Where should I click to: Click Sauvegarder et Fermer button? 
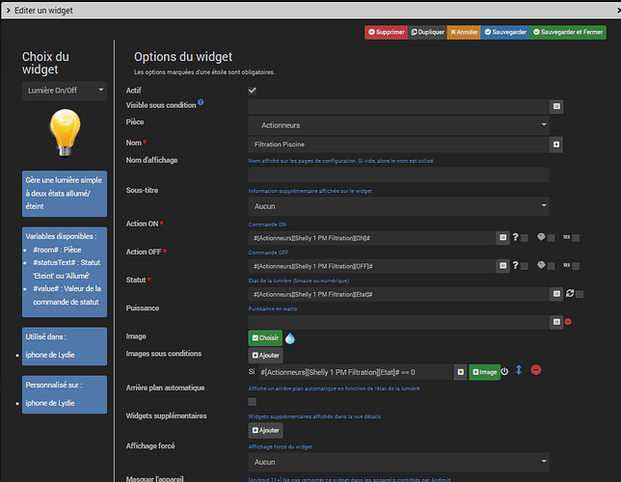(568, 32)
